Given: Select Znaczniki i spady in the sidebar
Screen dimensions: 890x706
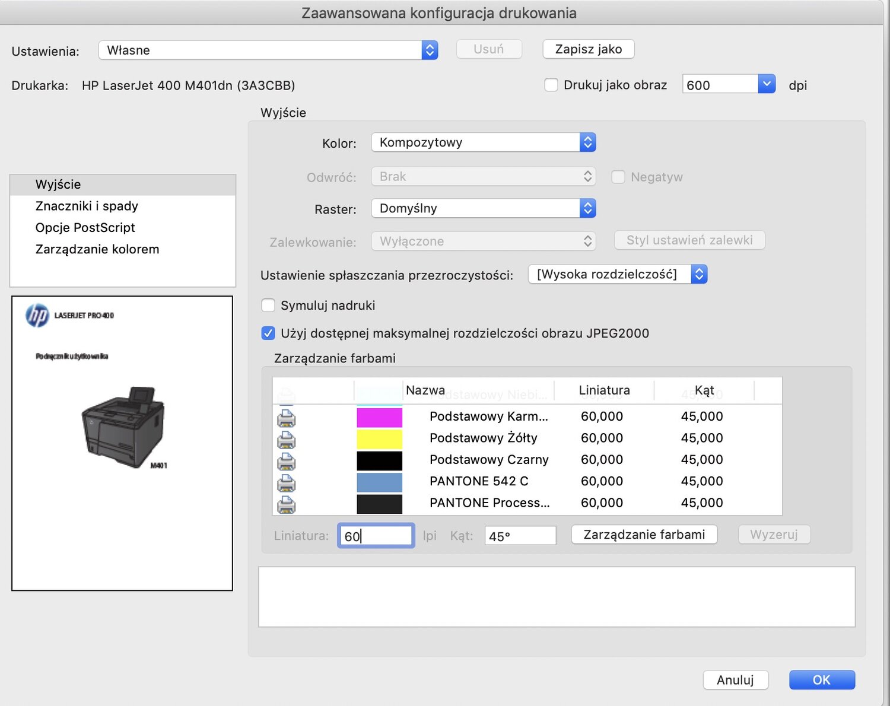Looking at the screenshot, I should (x=87, y=206).
